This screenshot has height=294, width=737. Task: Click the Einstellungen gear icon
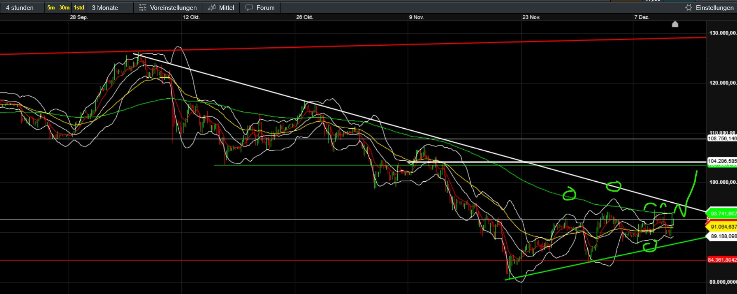point(688,8)
